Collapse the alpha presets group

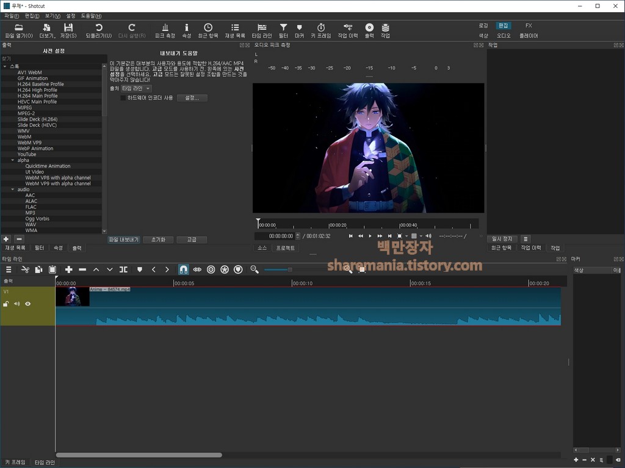pos(13,160)
